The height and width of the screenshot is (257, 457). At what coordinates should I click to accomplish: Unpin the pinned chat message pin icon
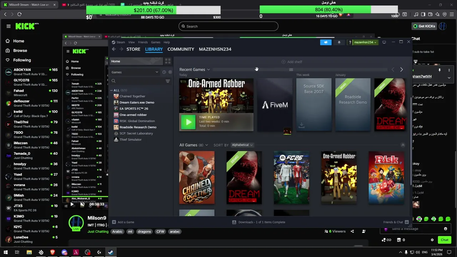440,70
